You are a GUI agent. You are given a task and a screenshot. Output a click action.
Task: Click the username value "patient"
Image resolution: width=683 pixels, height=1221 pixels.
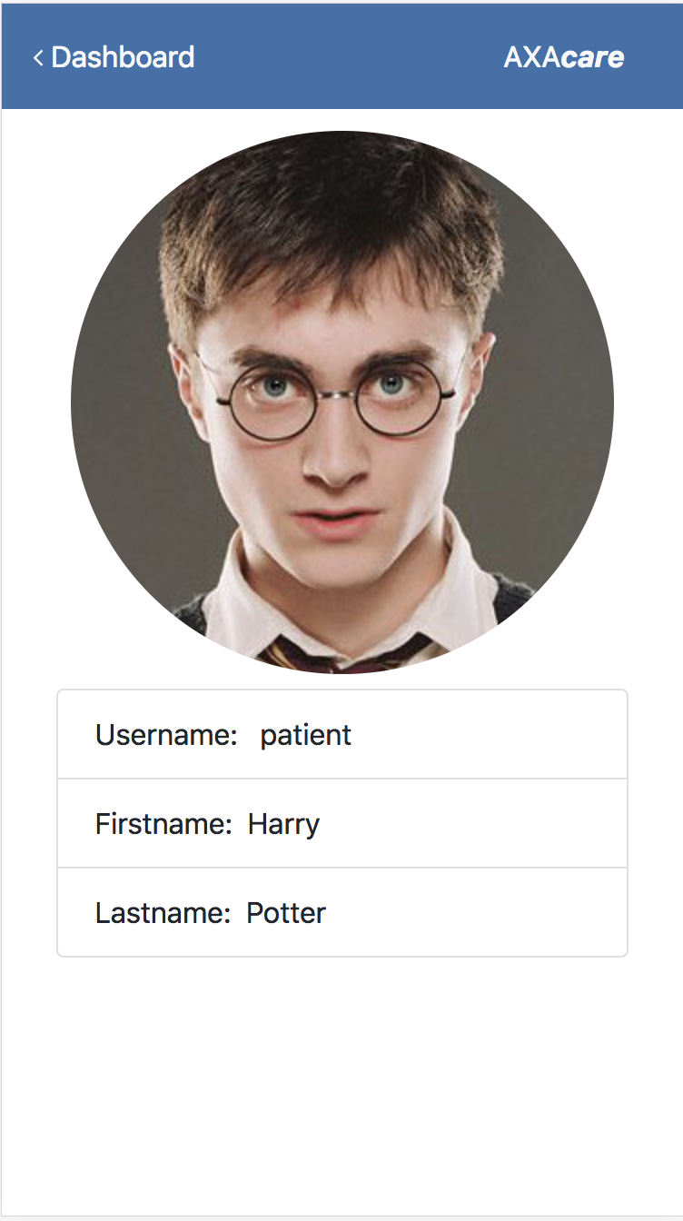pos(305,735)
